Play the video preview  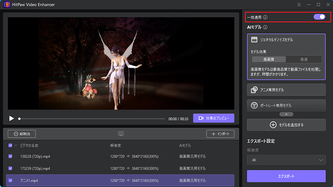[x=12, y=118]
